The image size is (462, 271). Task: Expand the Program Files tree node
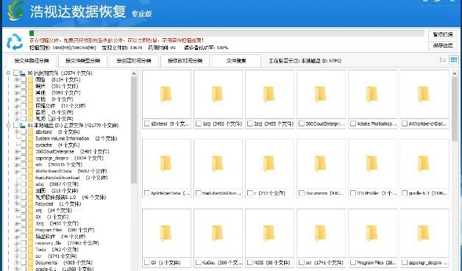(x=17, y=230)
